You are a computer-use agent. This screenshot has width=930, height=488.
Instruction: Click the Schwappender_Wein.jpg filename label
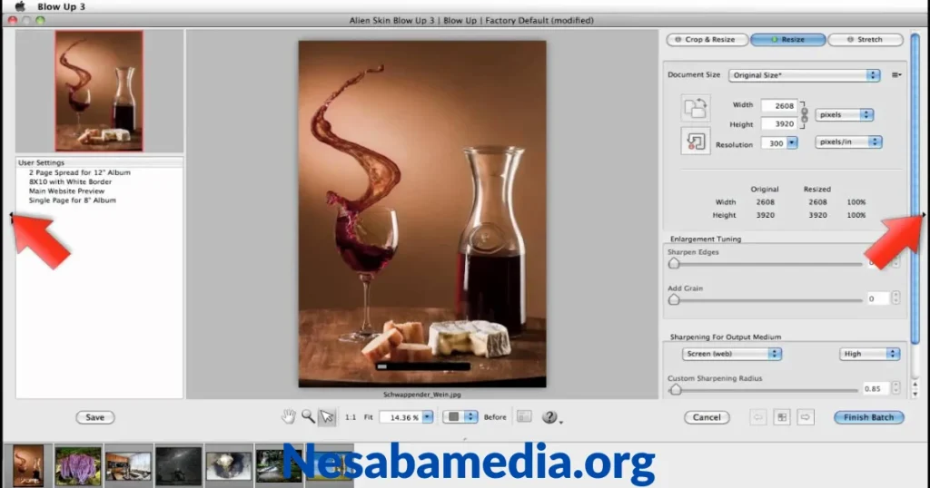[421, 395]
